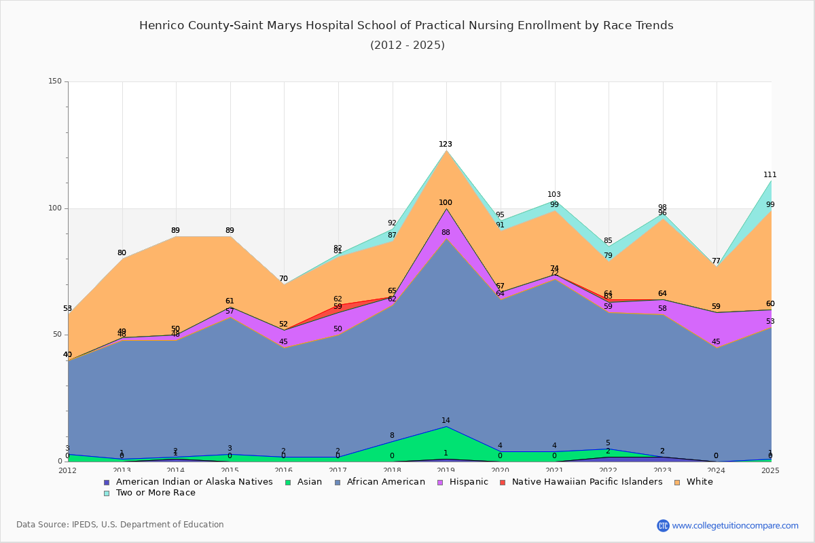The image size is (815, 543).
Task: Click the chart title text
Action: 406,26
